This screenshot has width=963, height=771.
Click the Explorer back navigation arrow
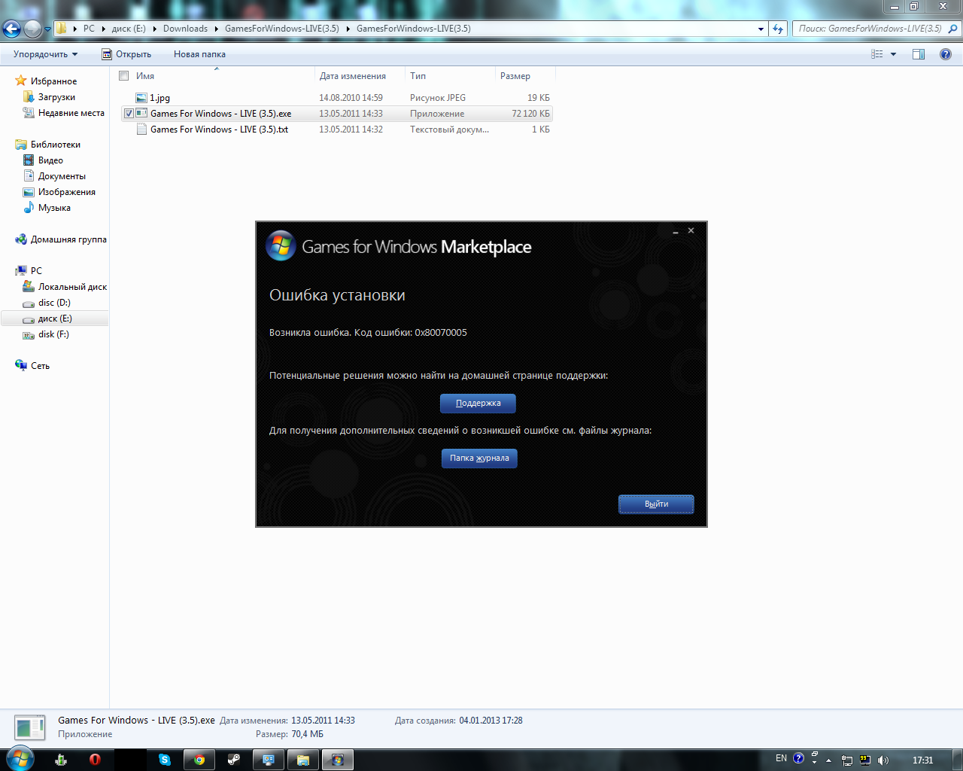(x=12, y=29)
